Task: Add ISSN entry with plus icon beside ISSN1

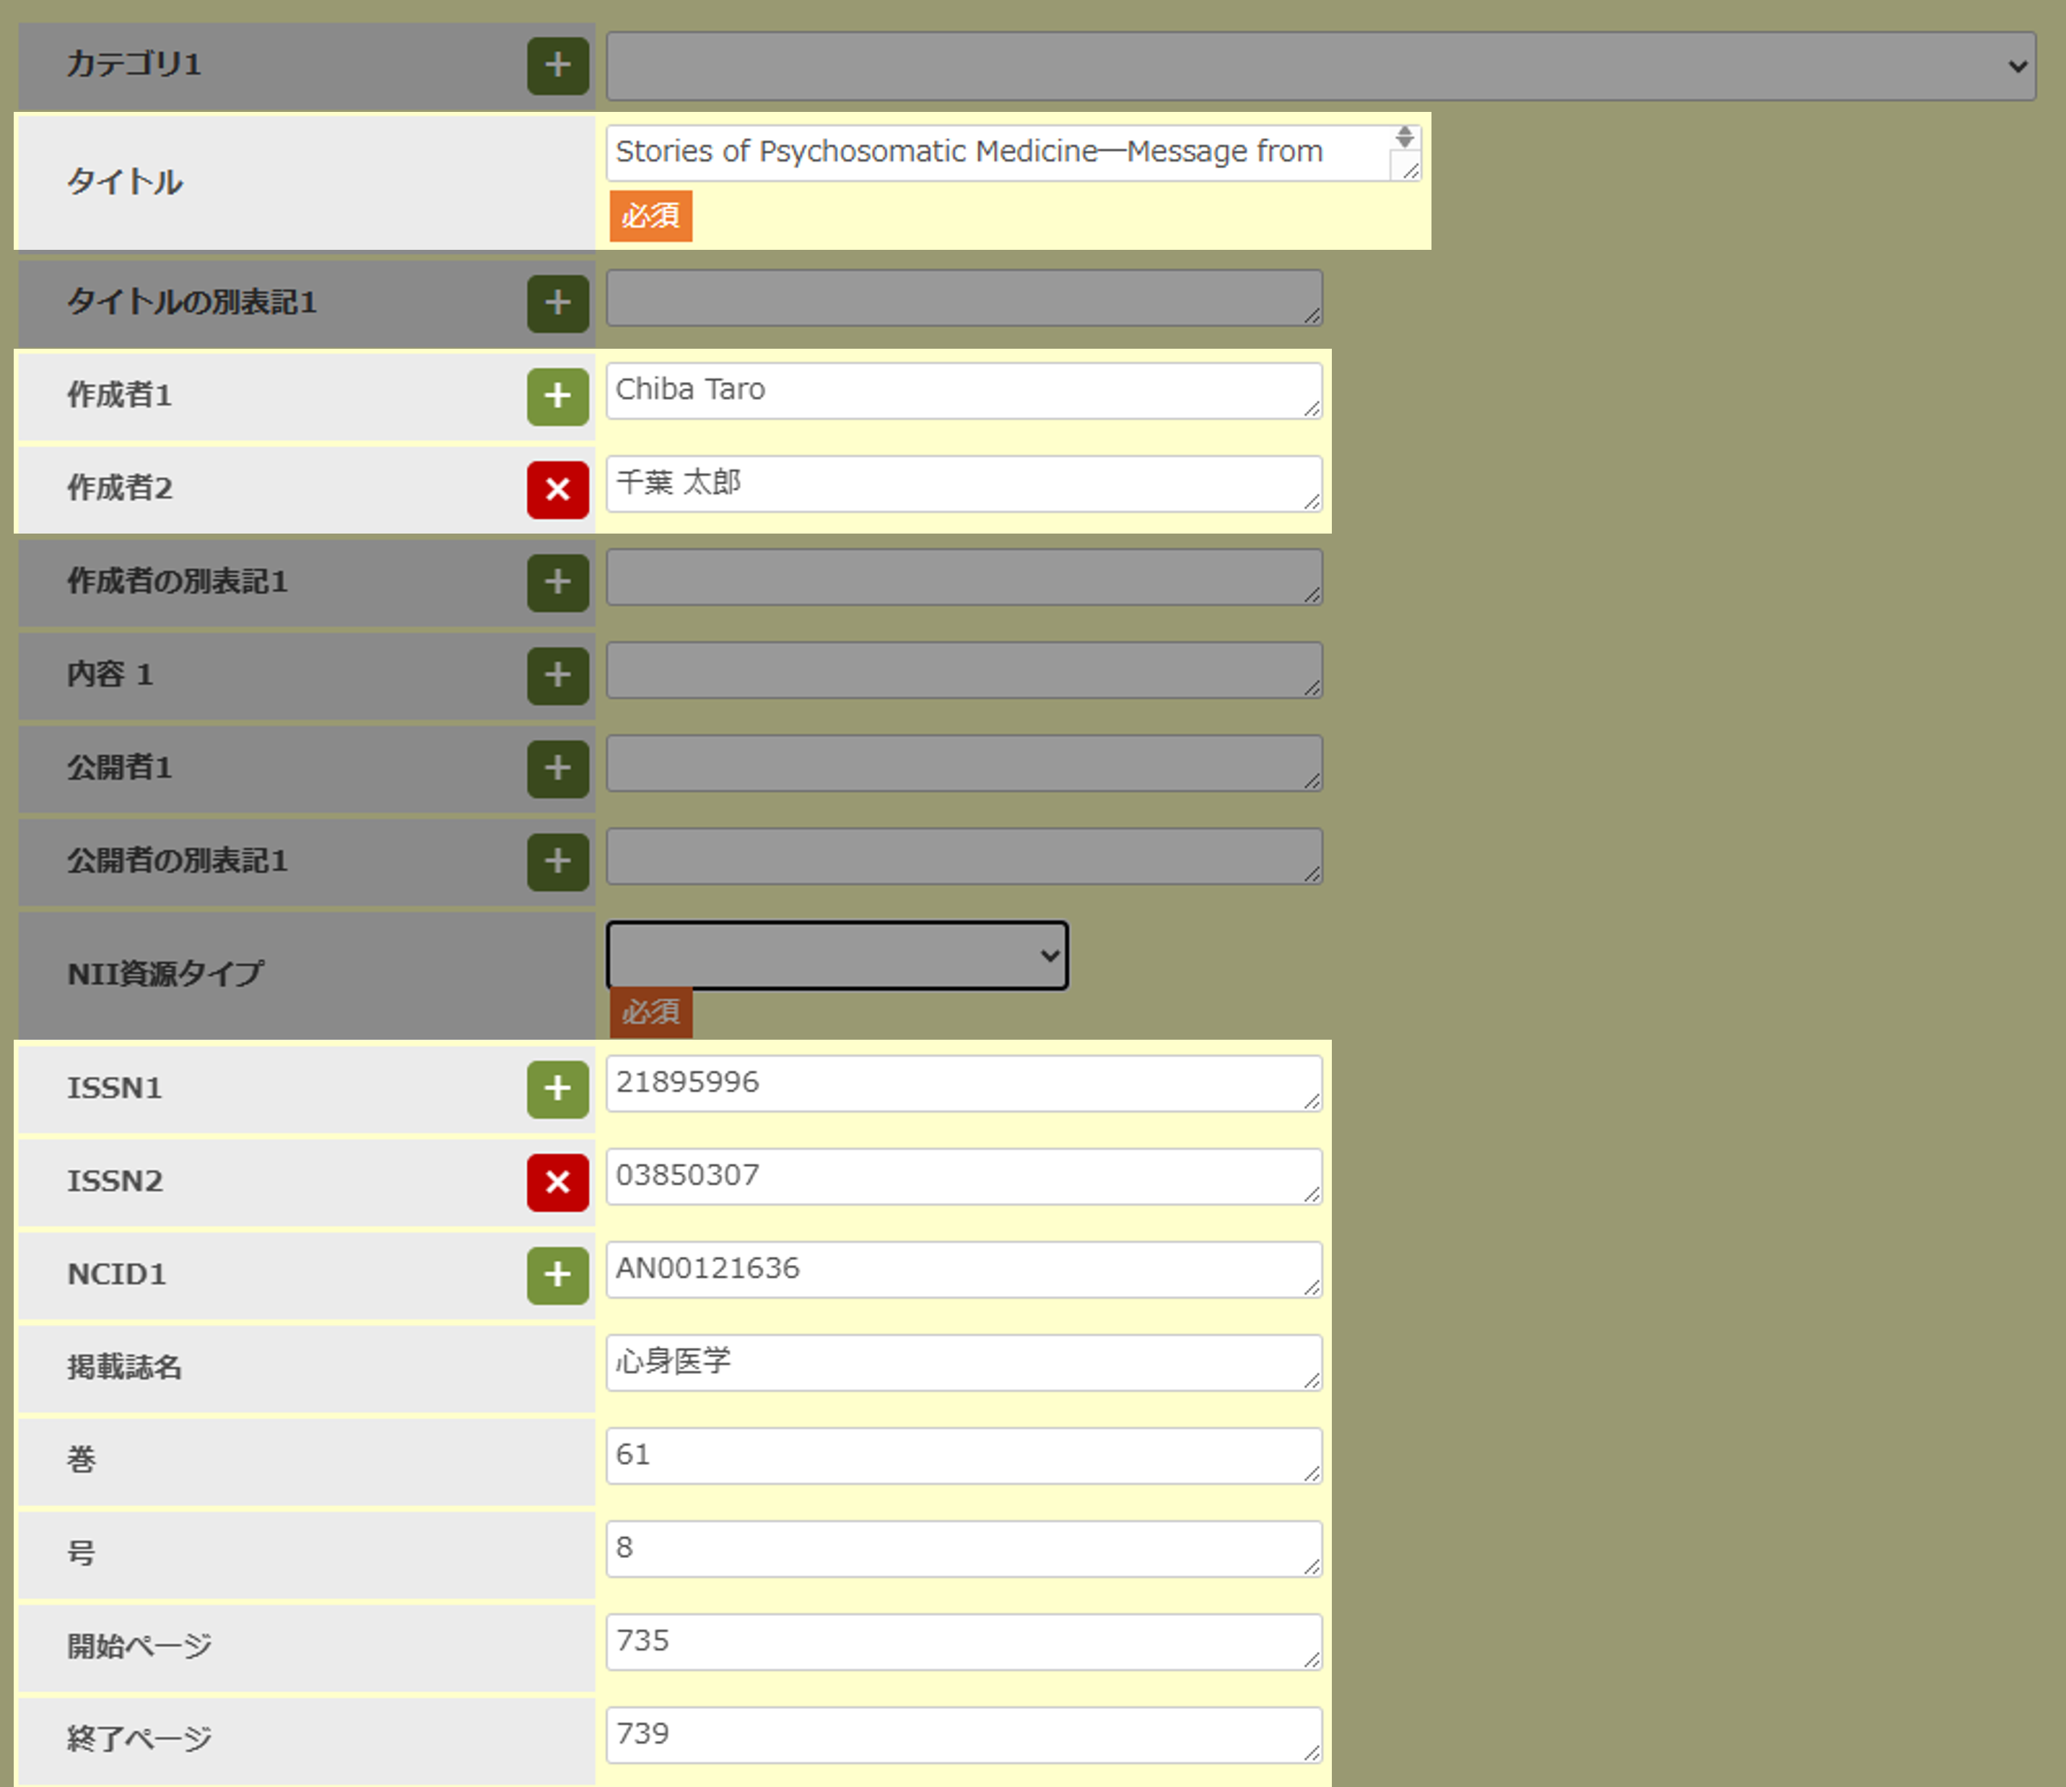Action: coord(557,1089)
